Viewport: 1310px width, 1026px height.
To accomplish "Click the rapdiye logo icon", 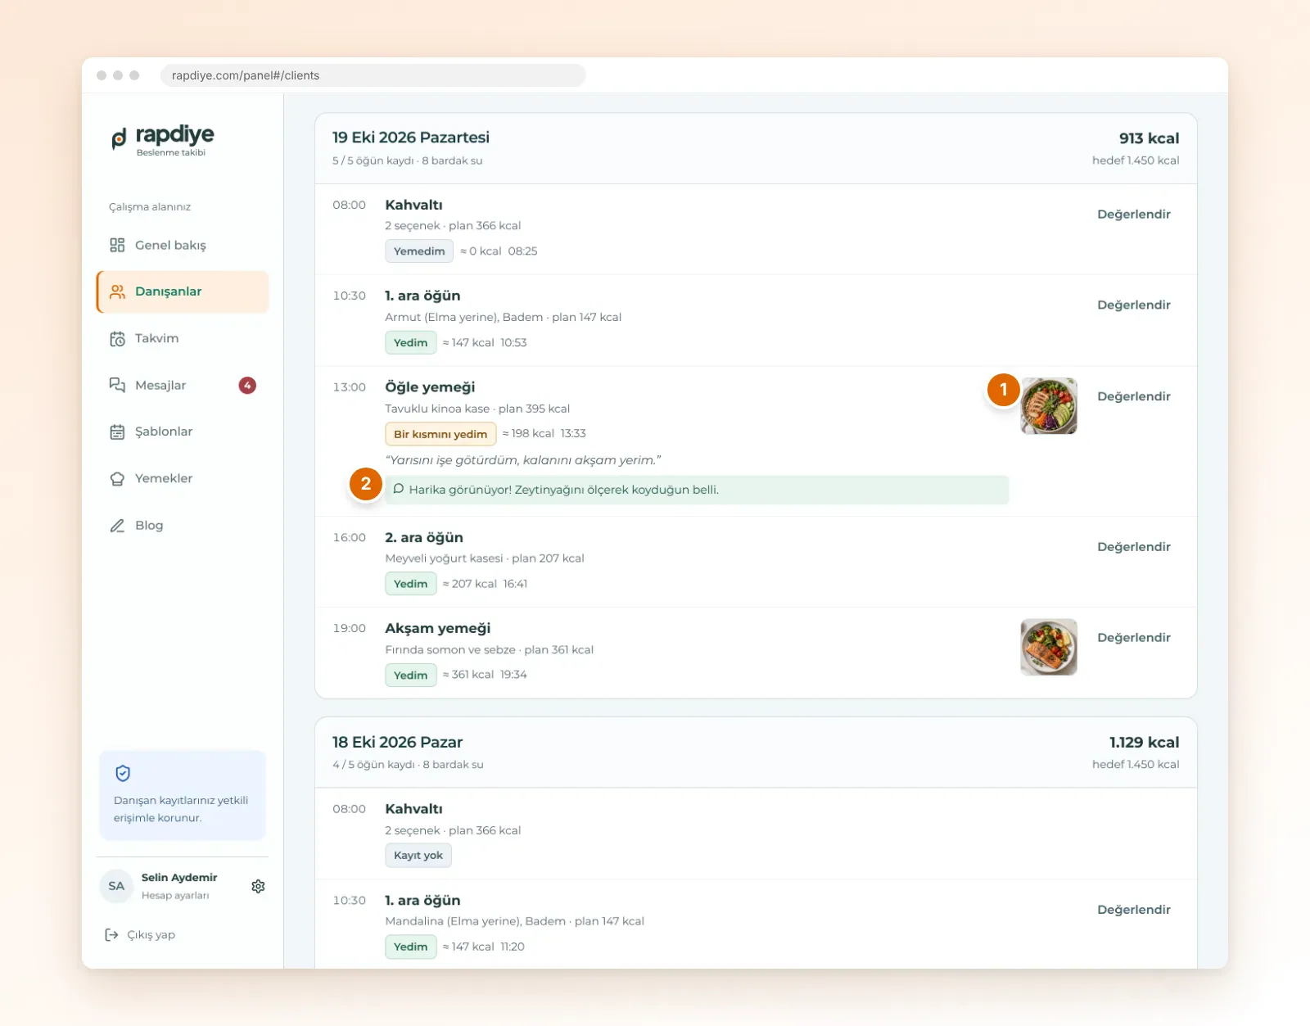I will coord(120,138).
